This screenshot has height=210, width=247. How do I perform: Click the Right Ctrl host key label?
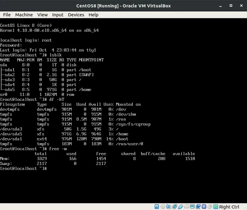(x=229, y=207)
